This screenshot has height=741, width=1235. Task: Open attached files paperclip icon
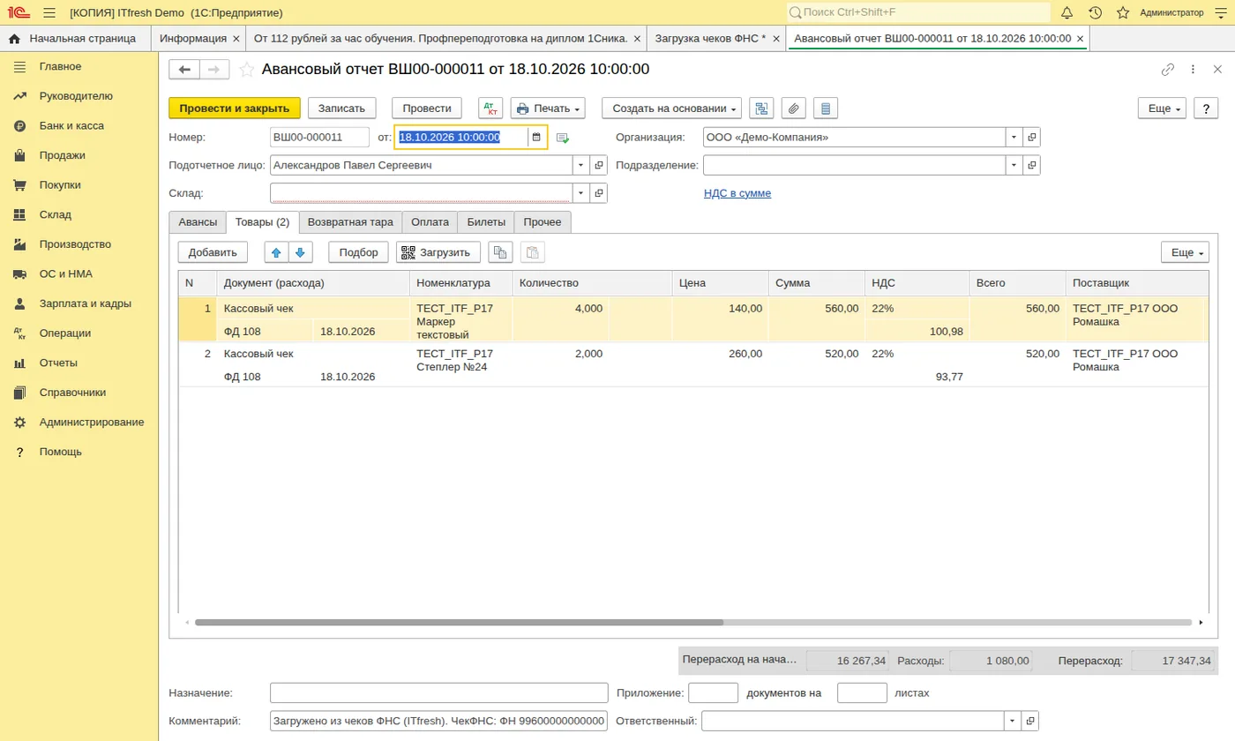(794, 108)
